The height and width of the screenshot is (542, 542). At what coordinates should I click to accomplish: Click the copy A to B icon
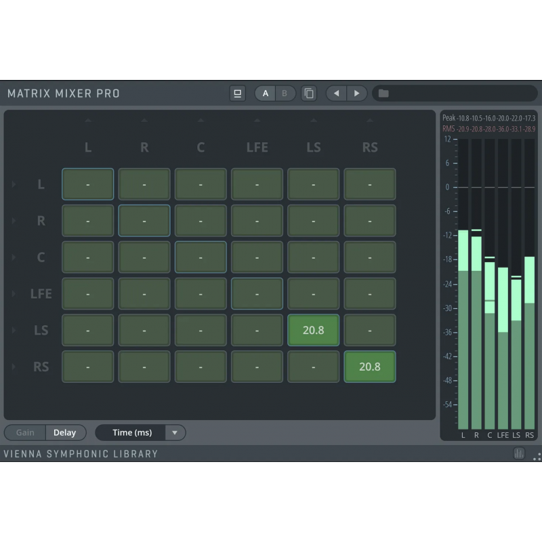point(309,93)
